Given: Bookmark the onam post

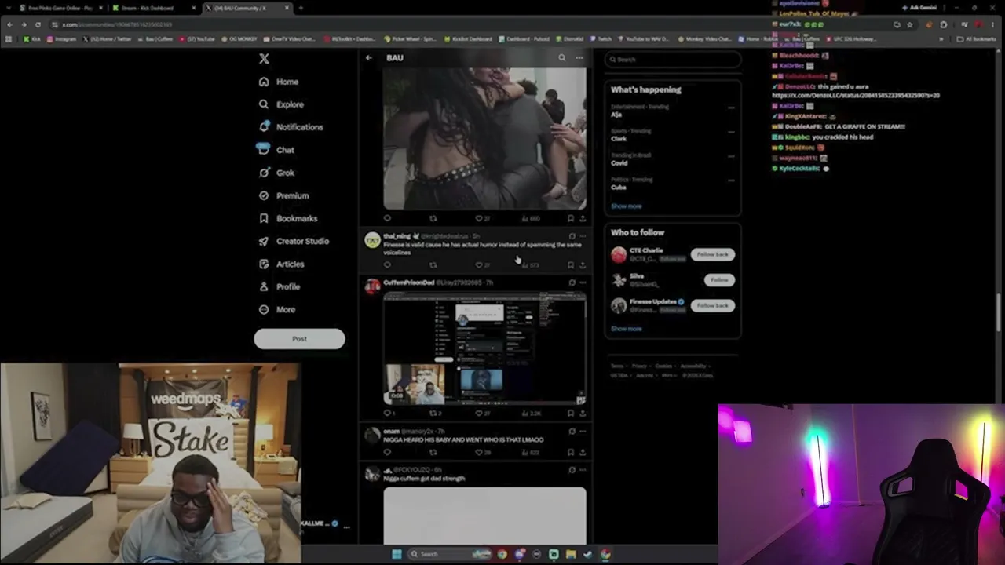Looking at the screenshot, I should coord(571,453).
